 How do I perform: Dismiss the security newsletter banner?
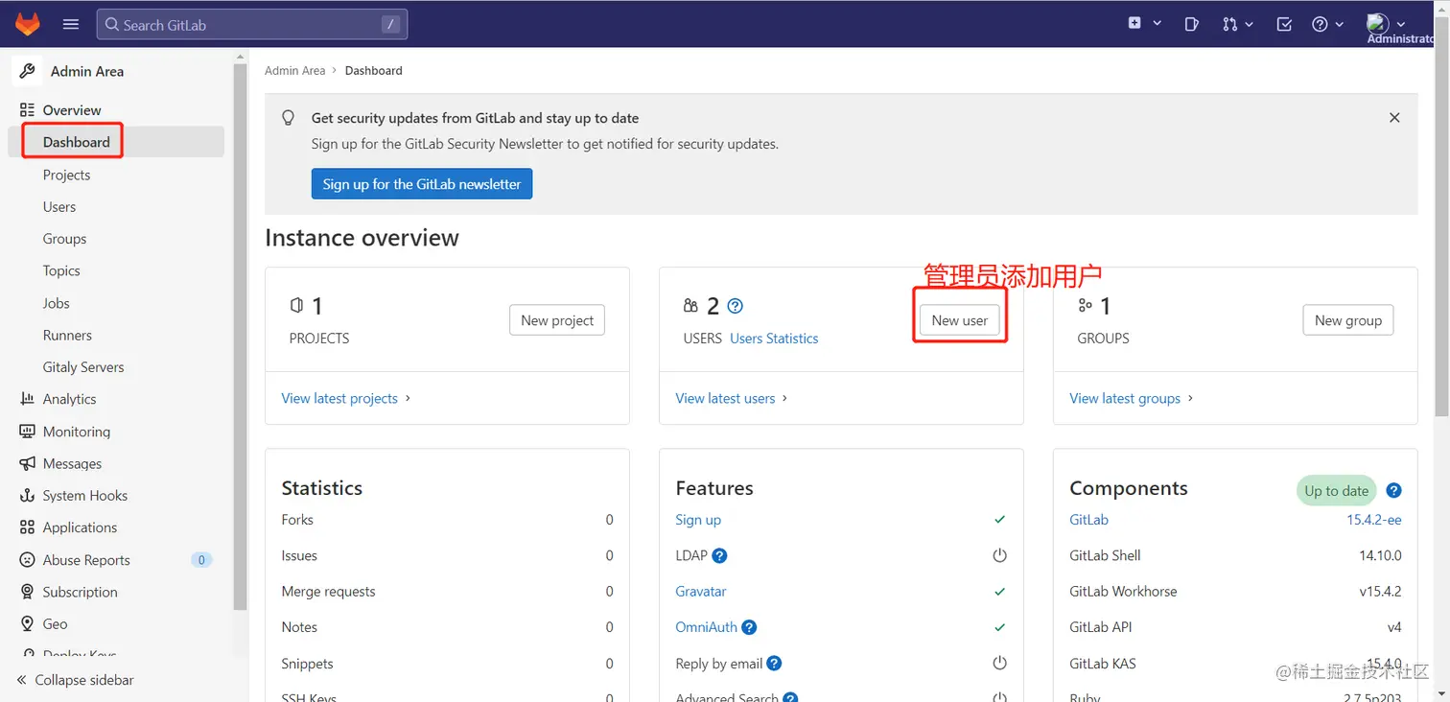tap(1394, 117)
